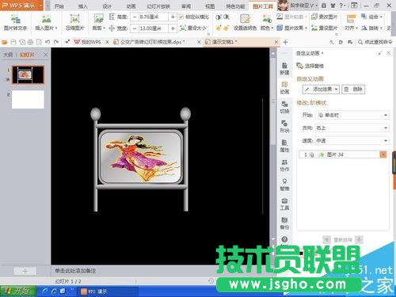
Task: Toggle the 锁定纵横比 lock aspect ratio checkbox
Action: (x=181, y=17)
